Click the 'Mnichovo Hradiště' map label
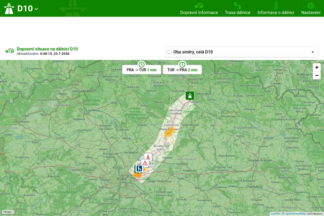The width and height of the screenshot is (324, 216). point(175,112)
